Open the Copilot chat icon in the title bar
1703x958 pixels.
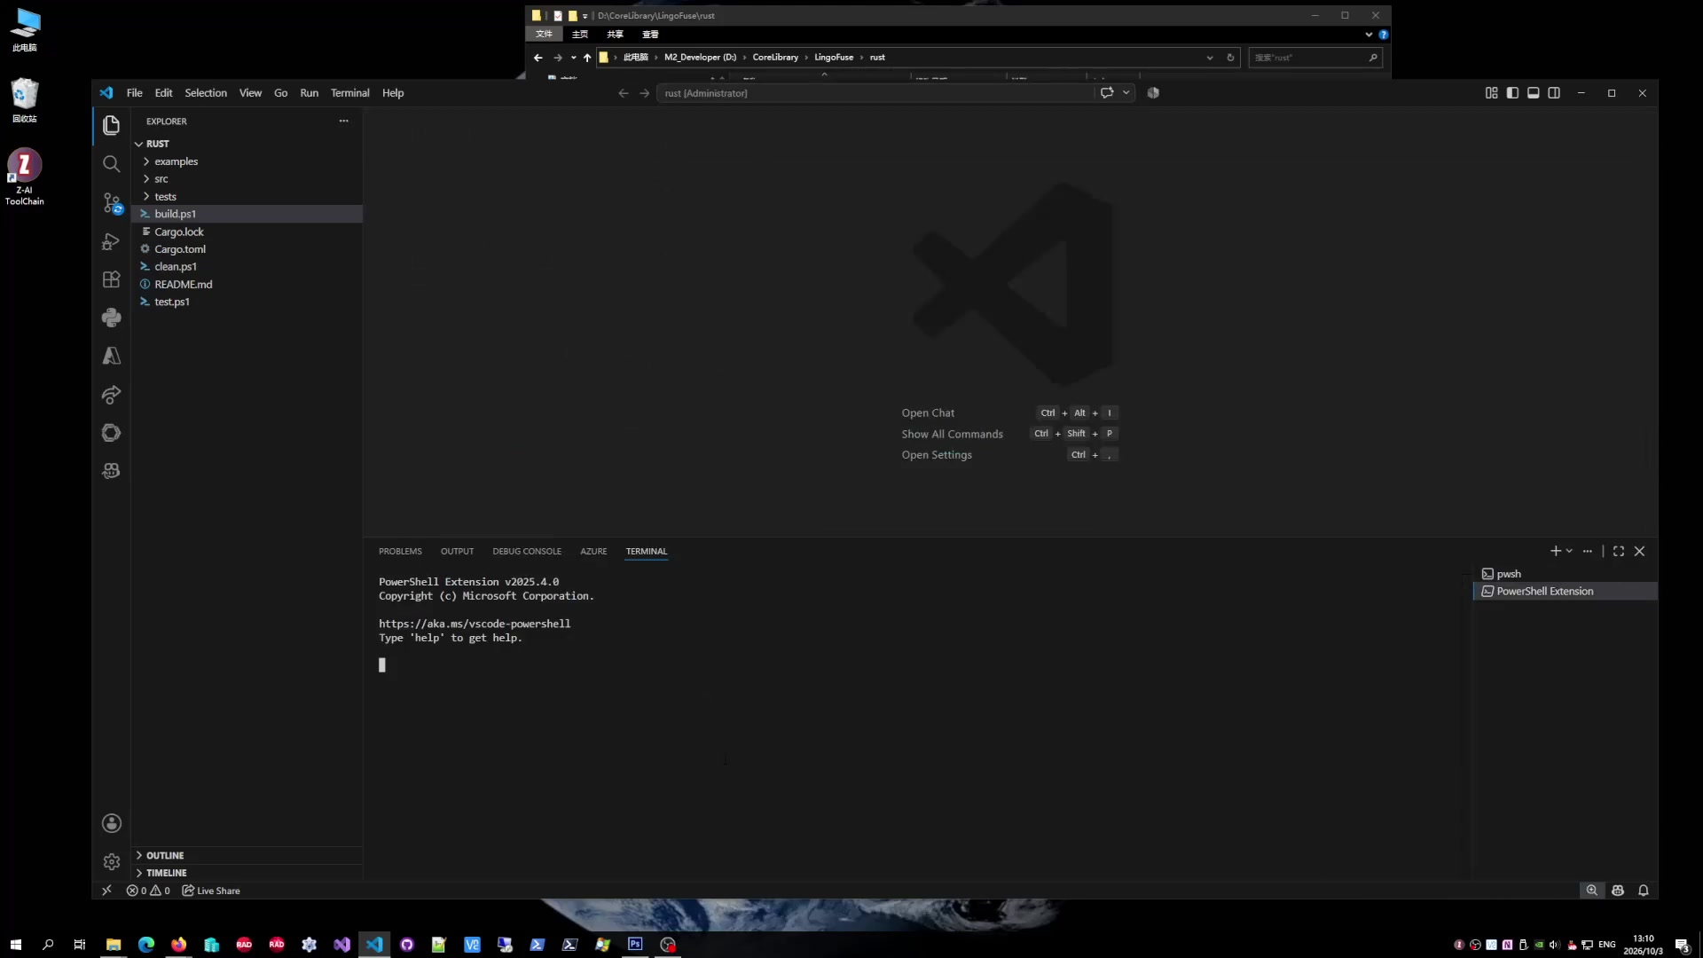[1107, 92]
